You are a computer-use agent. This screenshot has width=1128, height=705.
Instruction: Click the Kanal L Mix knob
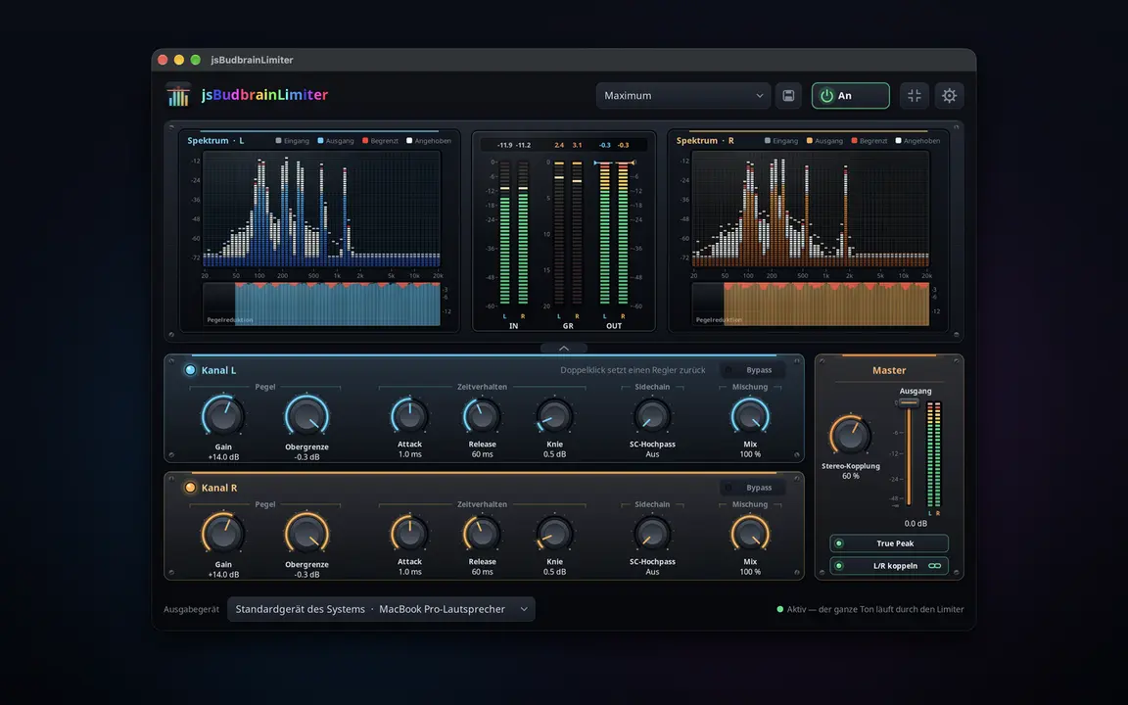pyautogui.click(x=750, y=416)
